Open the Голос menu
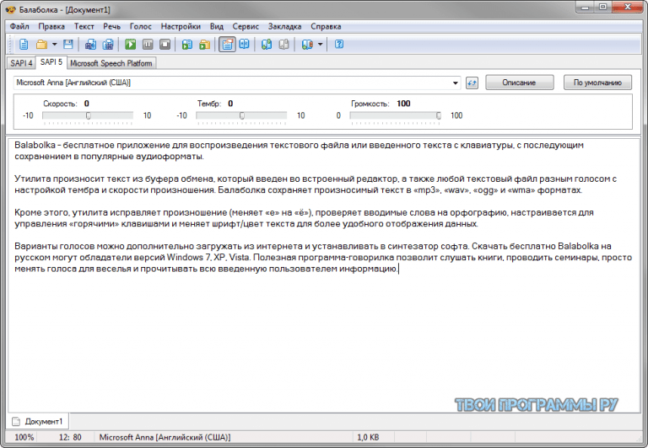648x448 pixels. pyautogui.click(x=141, y=26)
